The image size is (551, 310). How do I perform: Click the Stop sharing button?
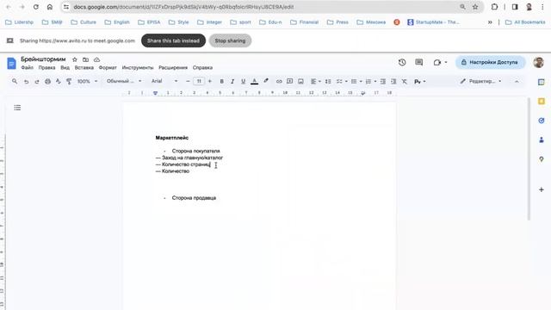(230, 40)
